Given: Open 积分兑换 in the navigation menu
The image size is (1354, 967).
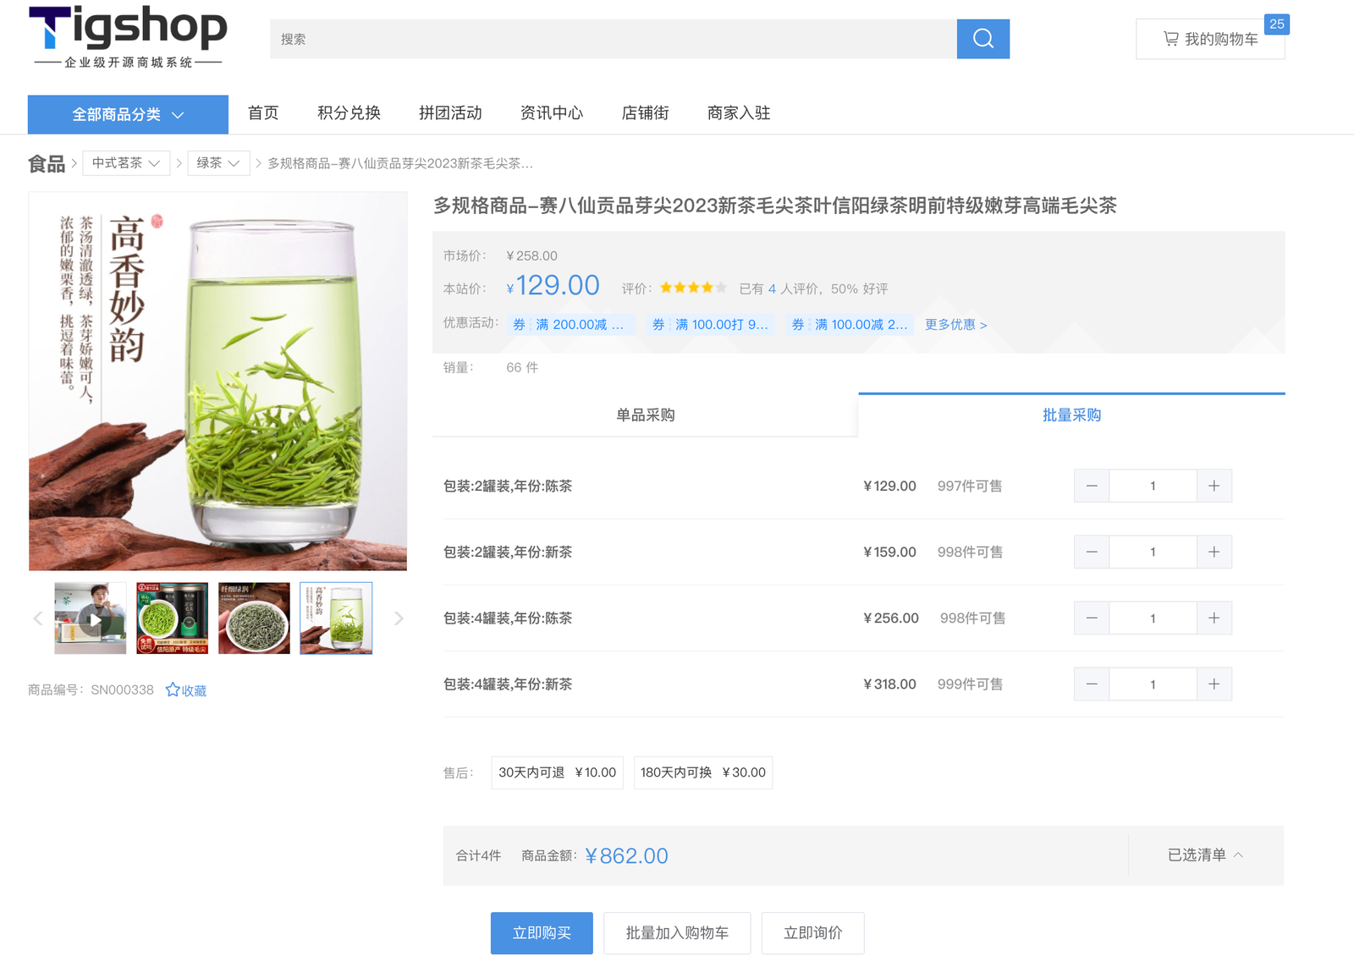Looking at the screenshot, I should [349, 113].
